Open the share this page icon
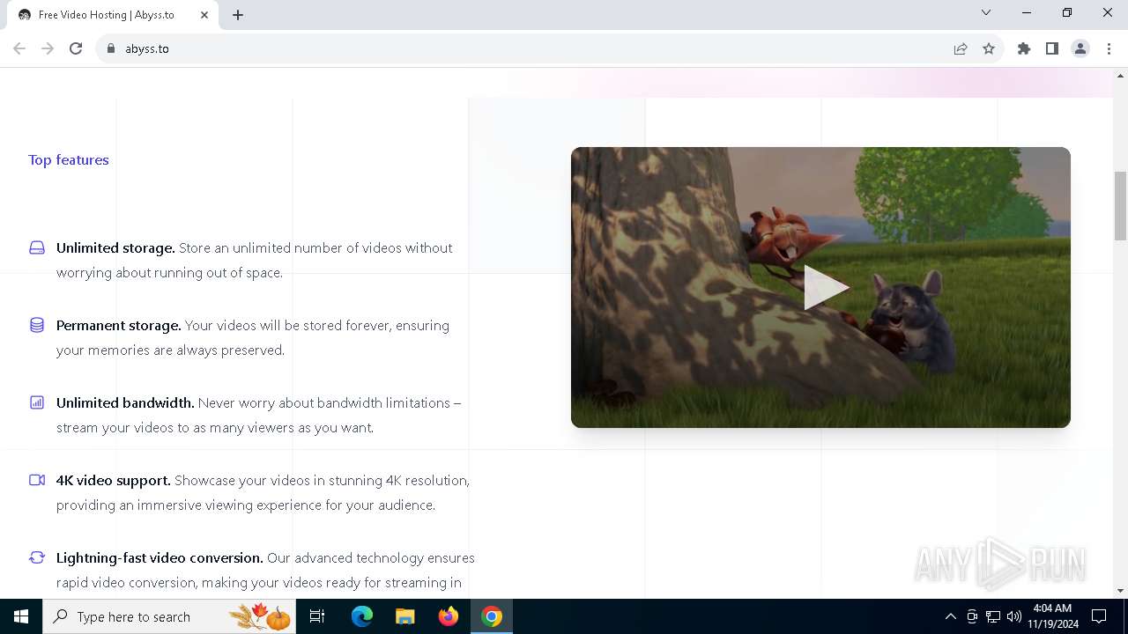Screen dimensions: 1128x634 pyautogui.click(x=961, y=48)
